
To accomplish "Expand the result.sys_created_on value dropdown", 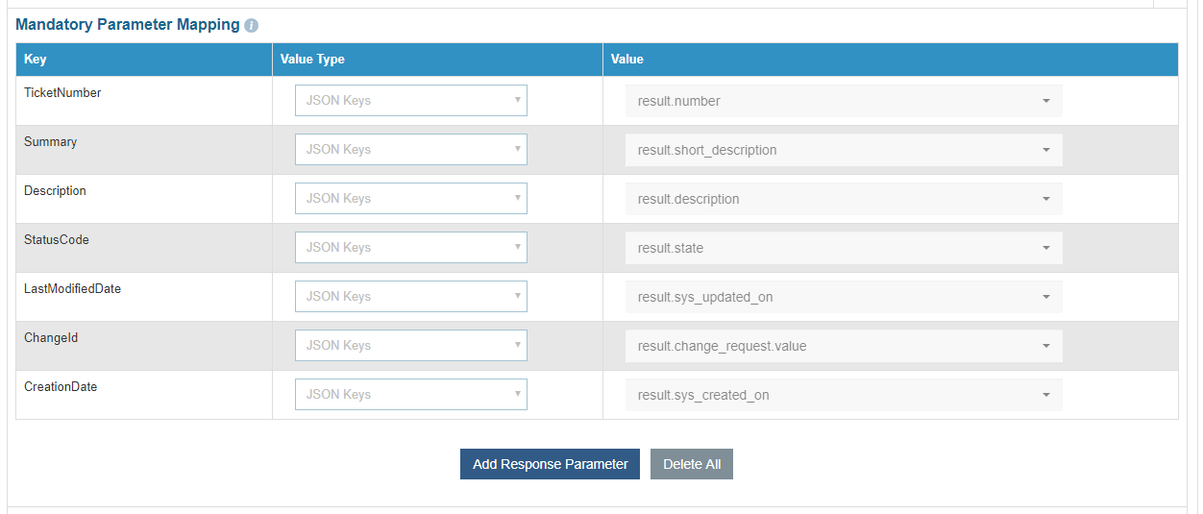I will point(843,395).
